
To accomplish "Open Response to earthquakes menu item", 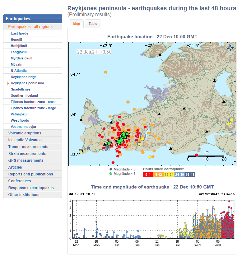I will pos(31,188).
